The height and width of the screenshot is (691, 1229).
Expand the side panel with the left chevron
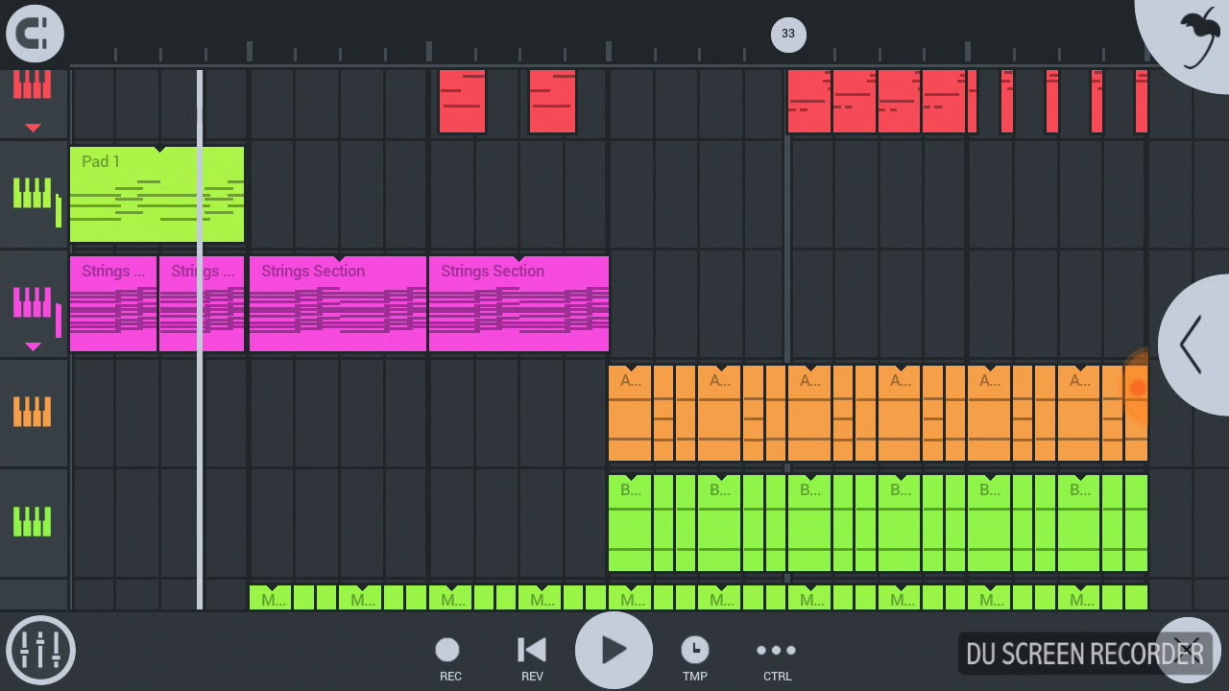[x=1193, y=345]
